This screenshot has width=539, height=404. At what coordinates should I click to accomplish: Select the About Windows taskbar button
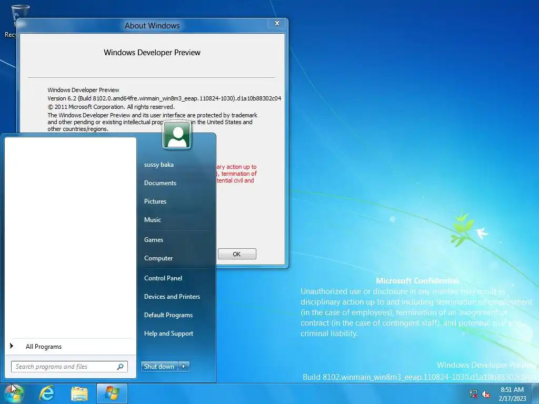[112, 393]
